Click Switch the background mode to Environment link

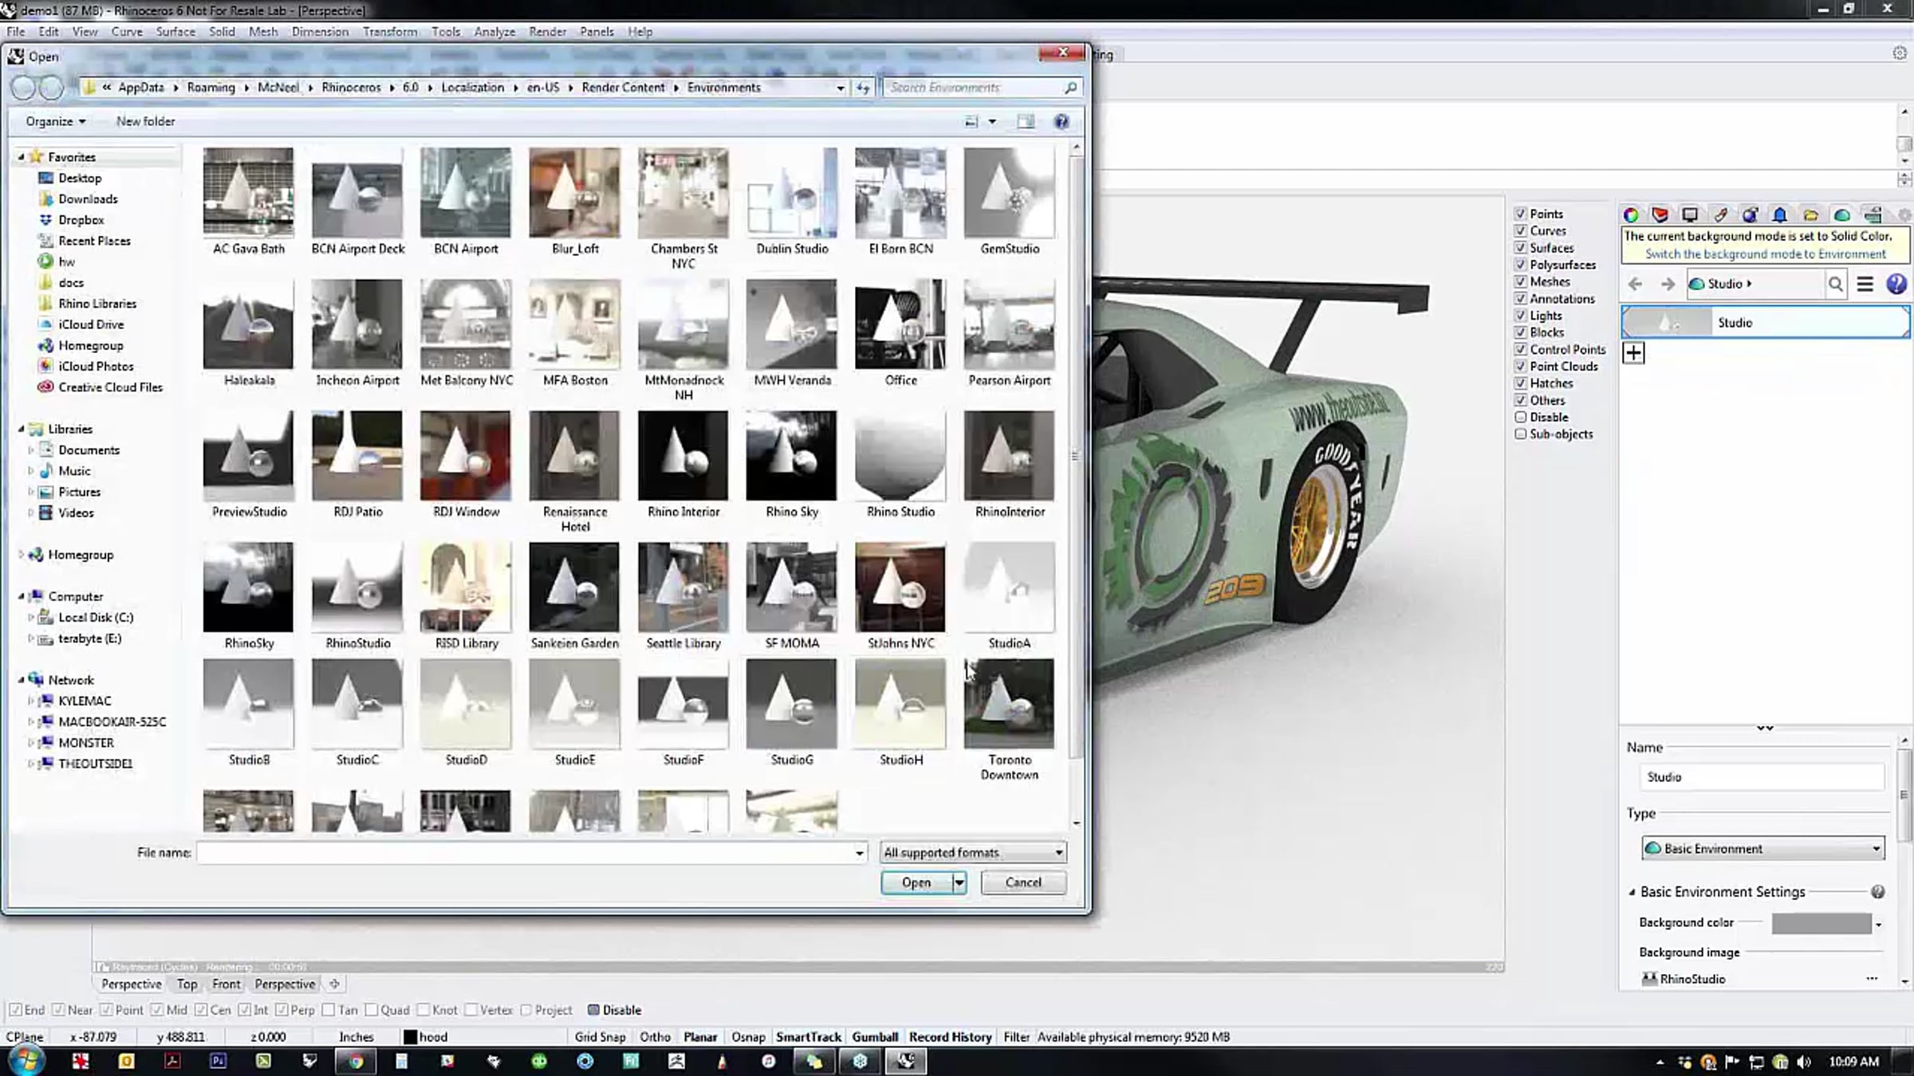click(1766, 254)
